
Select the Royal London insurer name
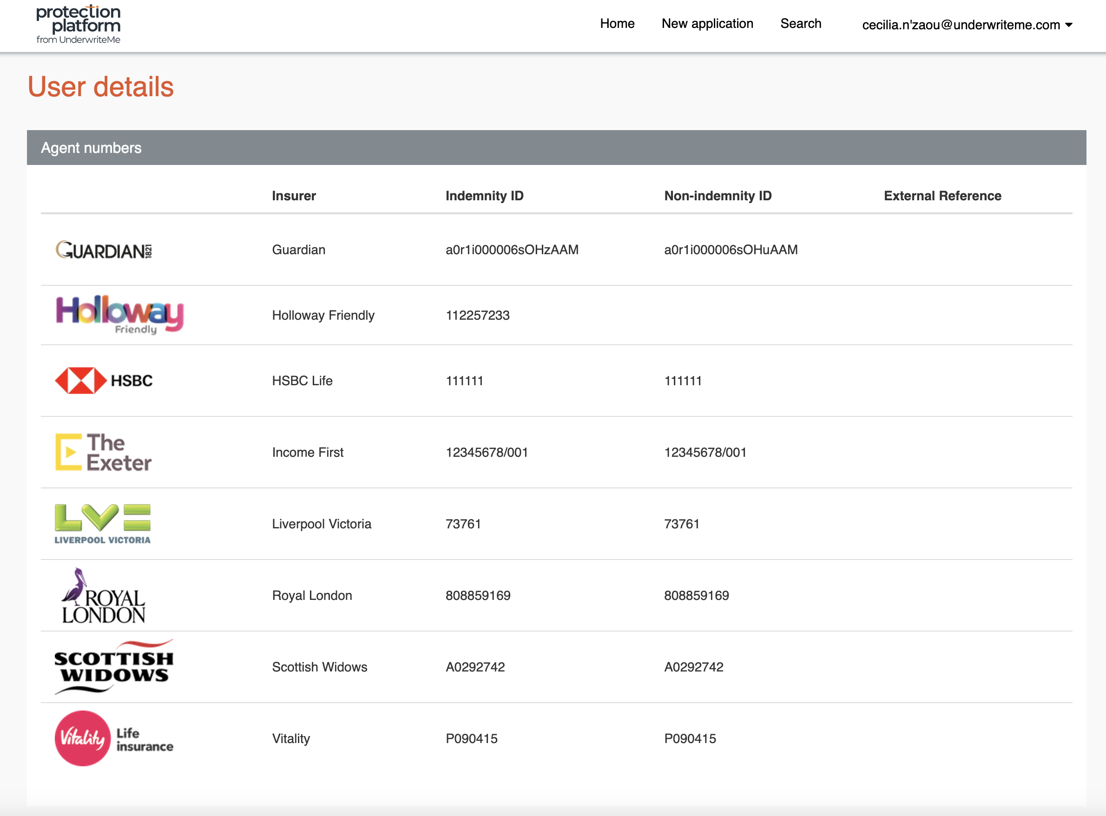click(x=312, y=595)
